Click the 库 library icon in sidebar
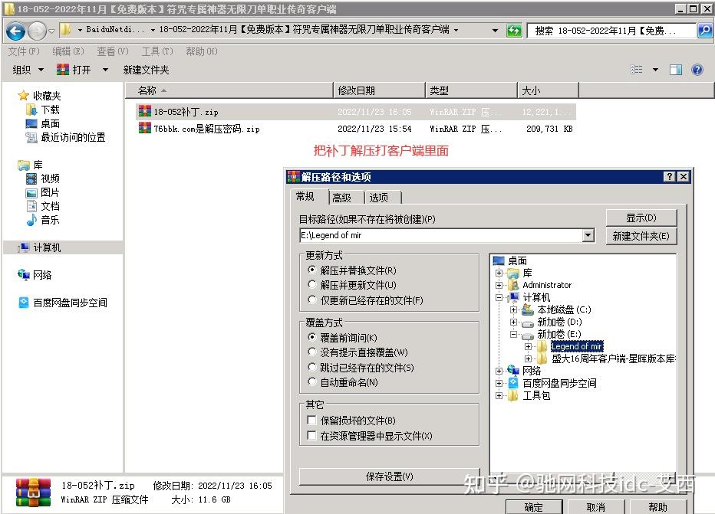 point(24,165)
